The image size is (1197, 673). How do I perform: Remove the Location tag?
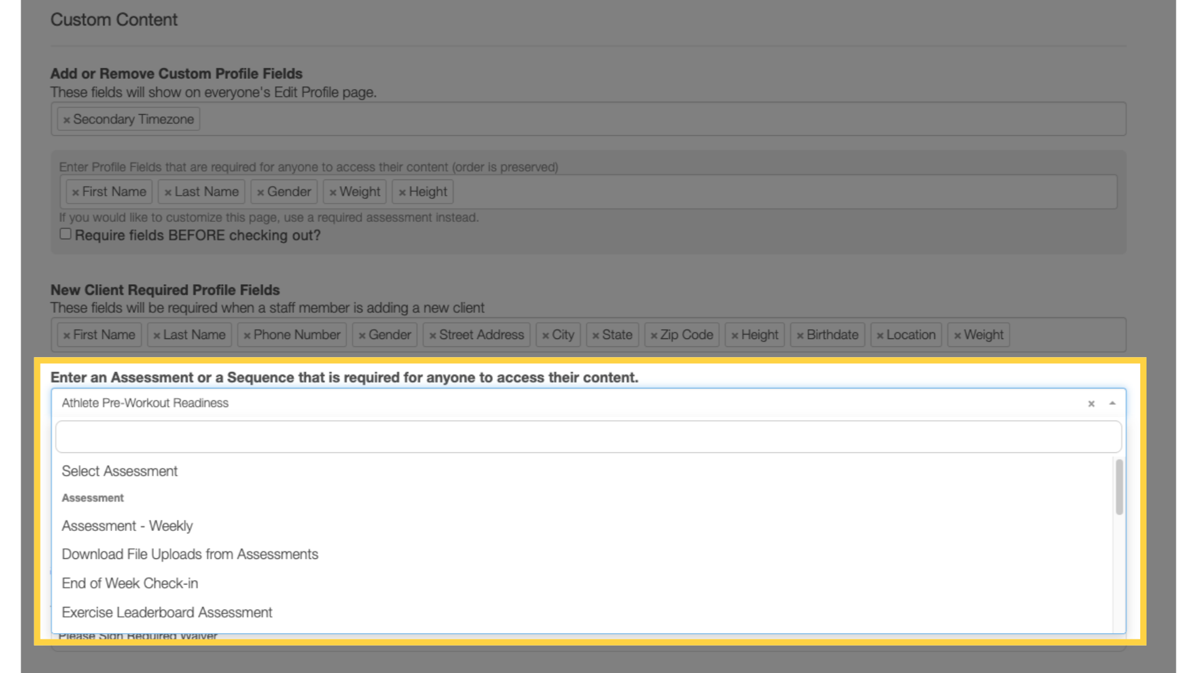pos(880,335)
